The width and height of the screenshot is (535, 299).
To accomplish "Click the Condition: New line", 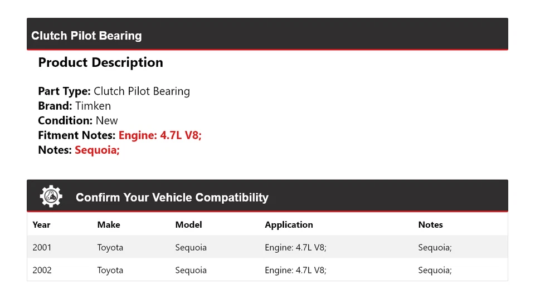I will point(77,120).
